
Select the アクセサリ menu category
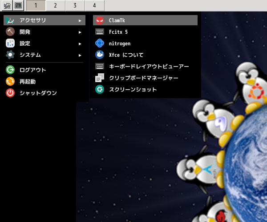pos(44,20)
